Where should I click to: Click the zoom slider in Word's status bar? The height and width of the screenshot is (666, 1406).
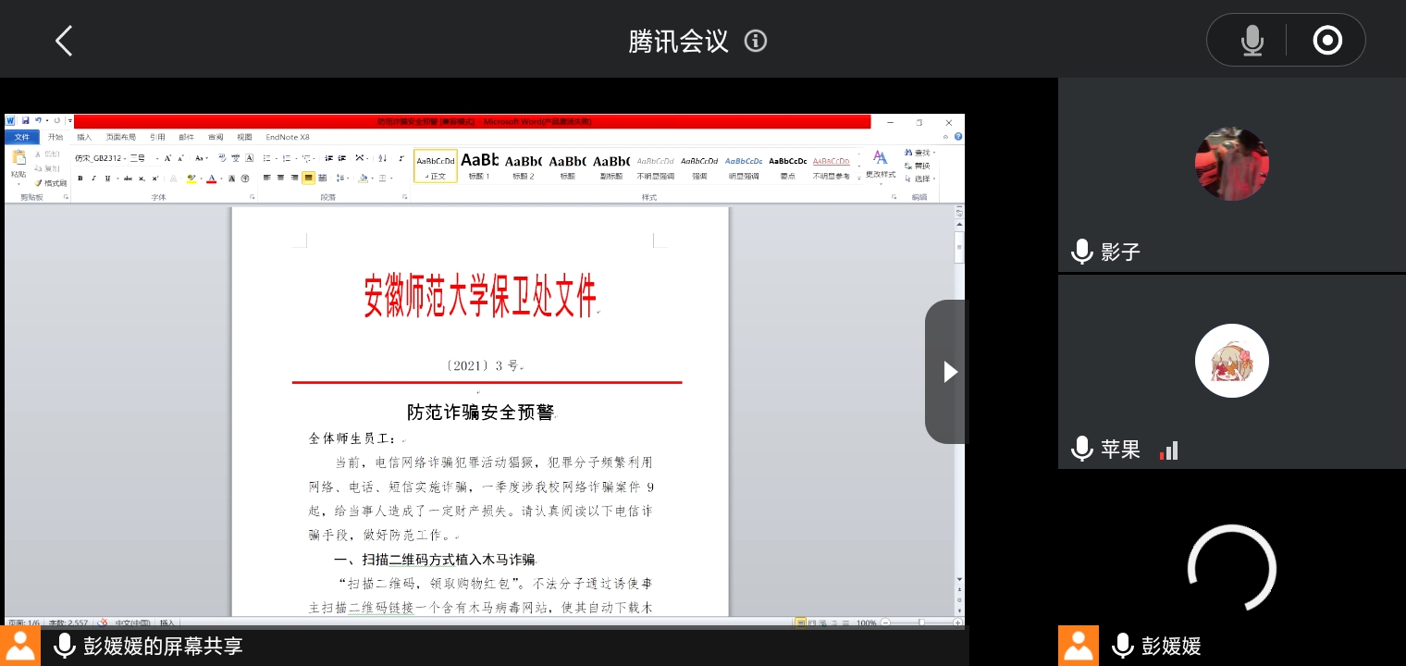pos(920,623)
